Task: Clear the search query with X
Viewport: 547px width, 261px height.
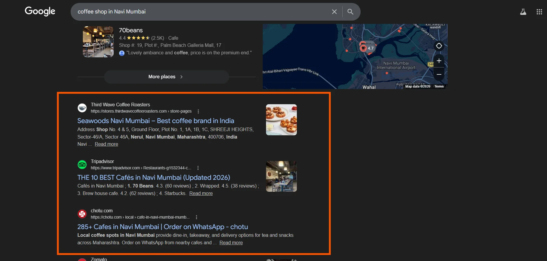Action: (334, 12)
